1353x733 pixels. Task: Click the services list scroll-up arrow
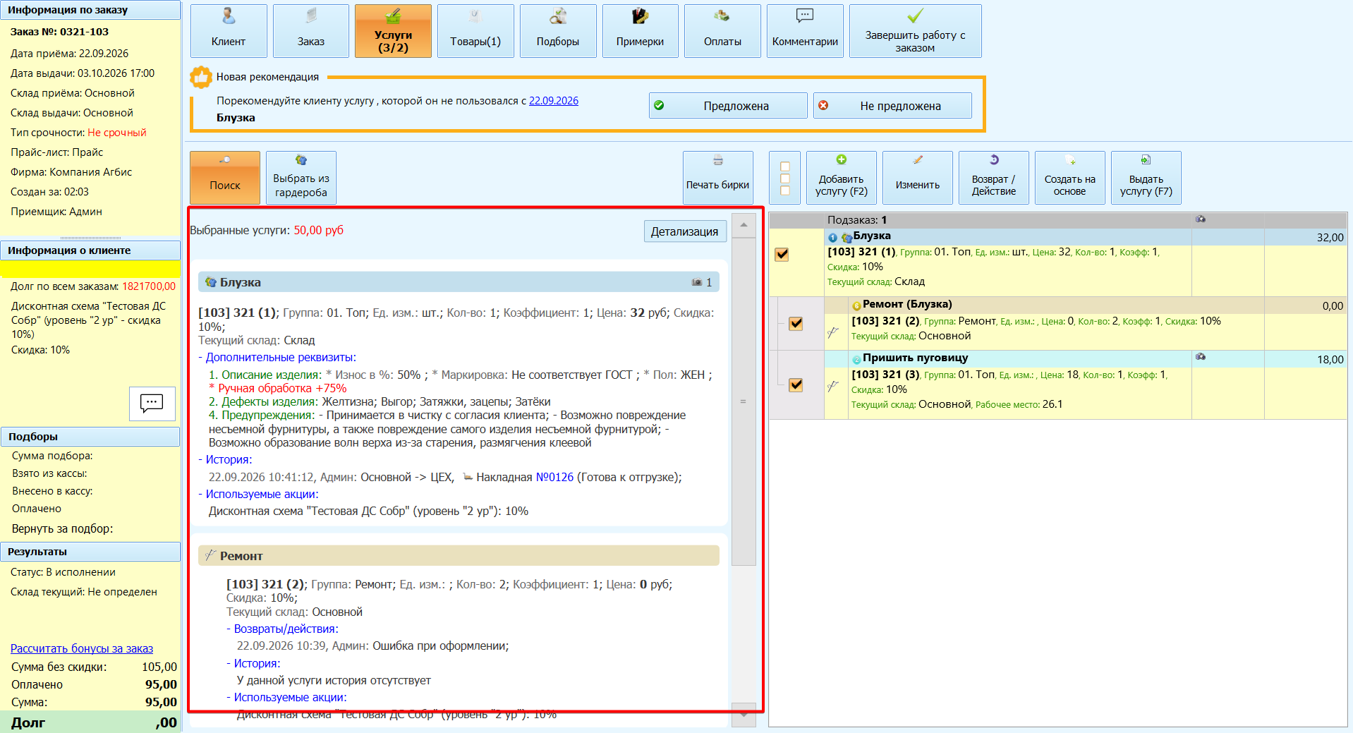click(x=744, y=226)
